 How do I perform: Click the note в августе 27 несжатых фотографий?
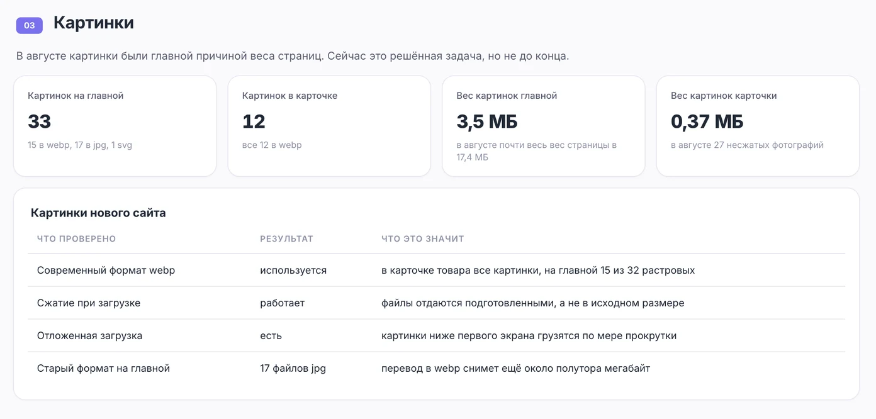(x=747, y=145)
